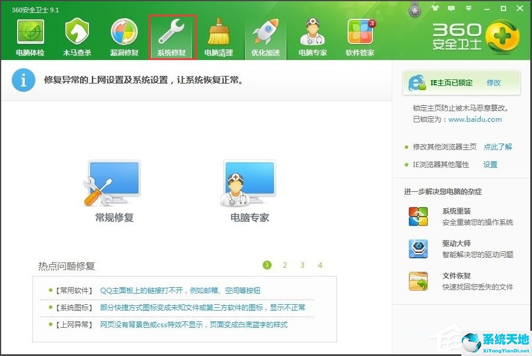
Task: Go to hot issues page 3
Action: [x=302, y=265]
